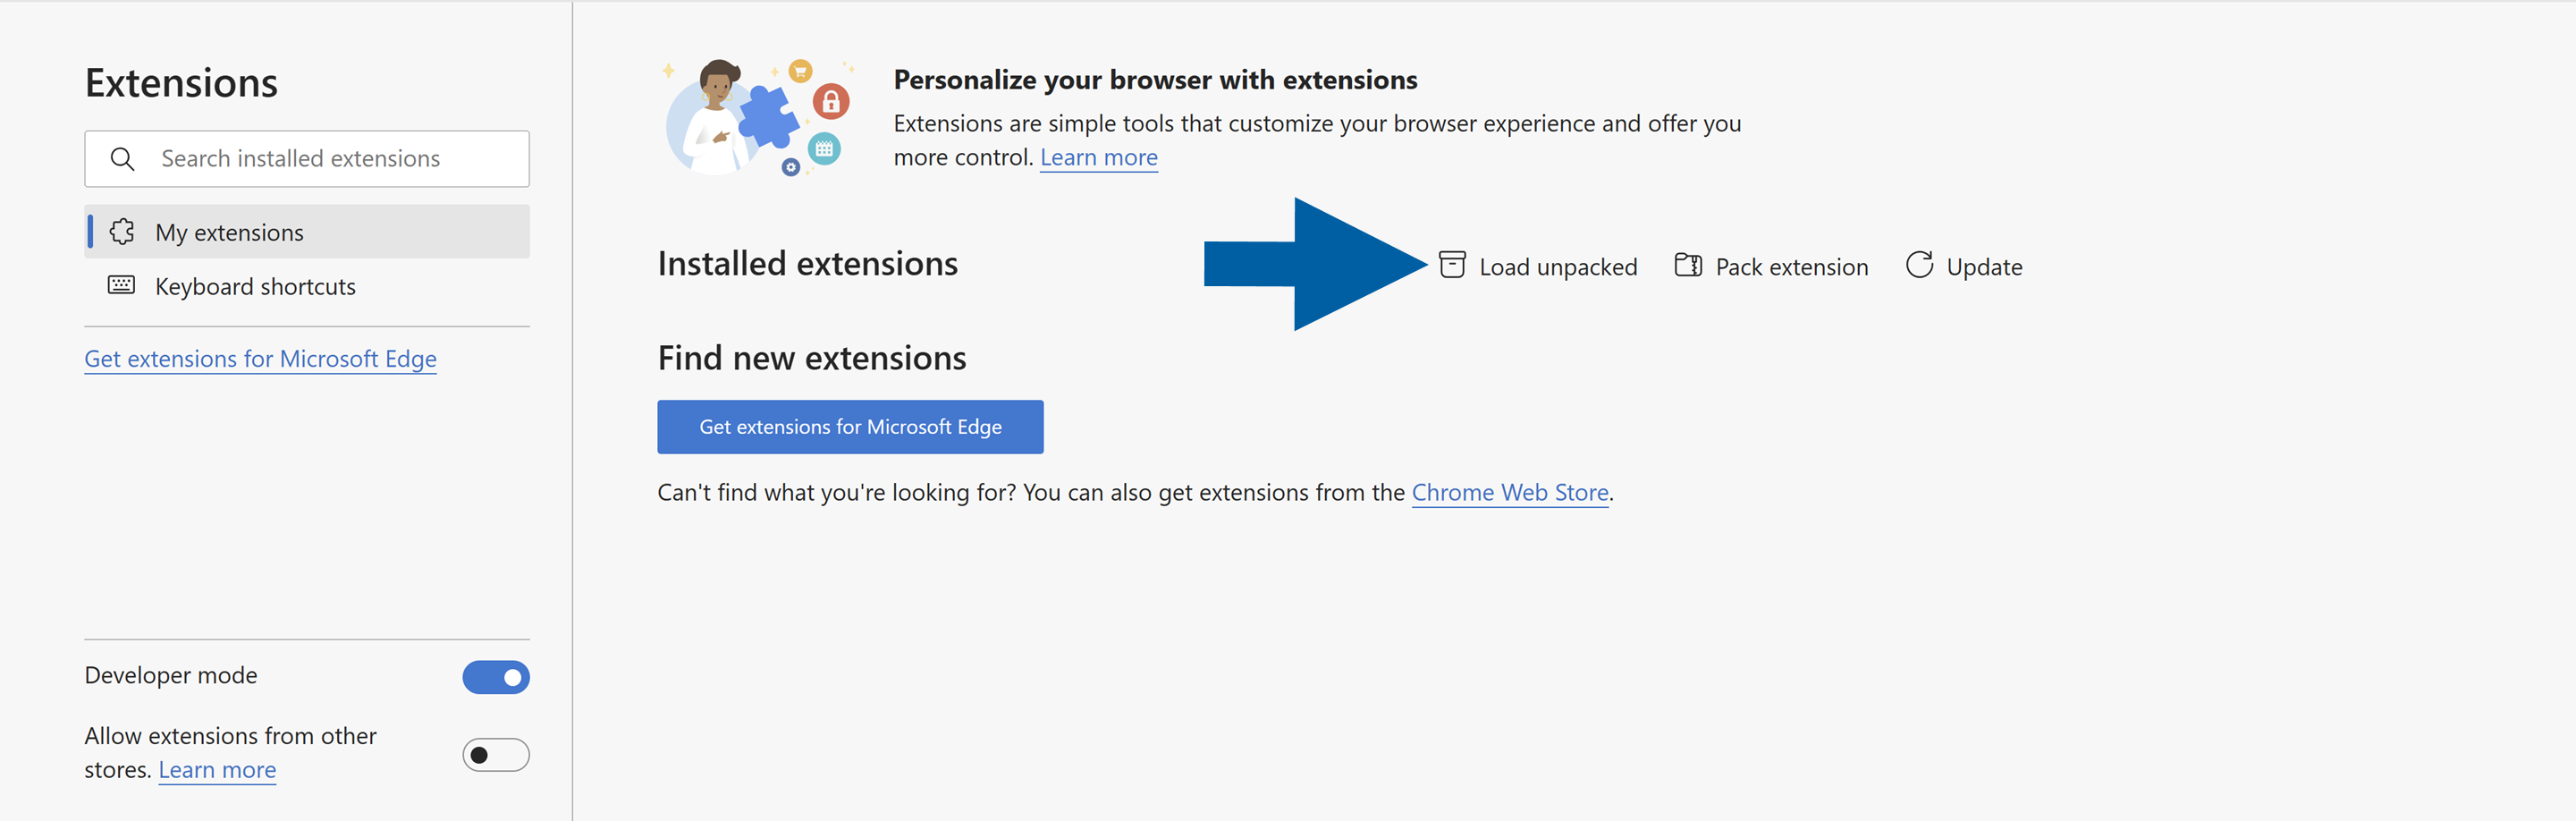Click the magnifier icon in the search box

coord(123,158)
